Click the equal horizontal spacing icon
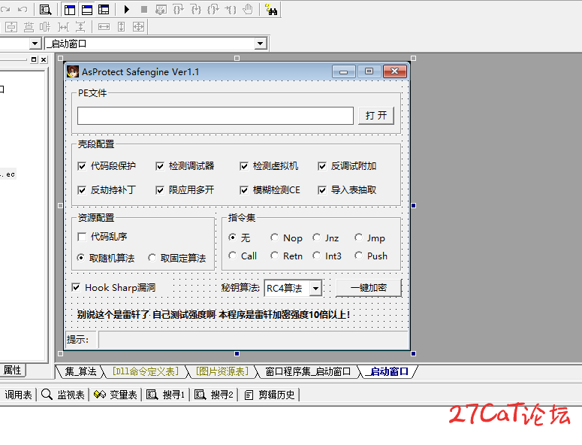Image resolution: width=582 pixels, height=445 pixels. coord(64,27)
